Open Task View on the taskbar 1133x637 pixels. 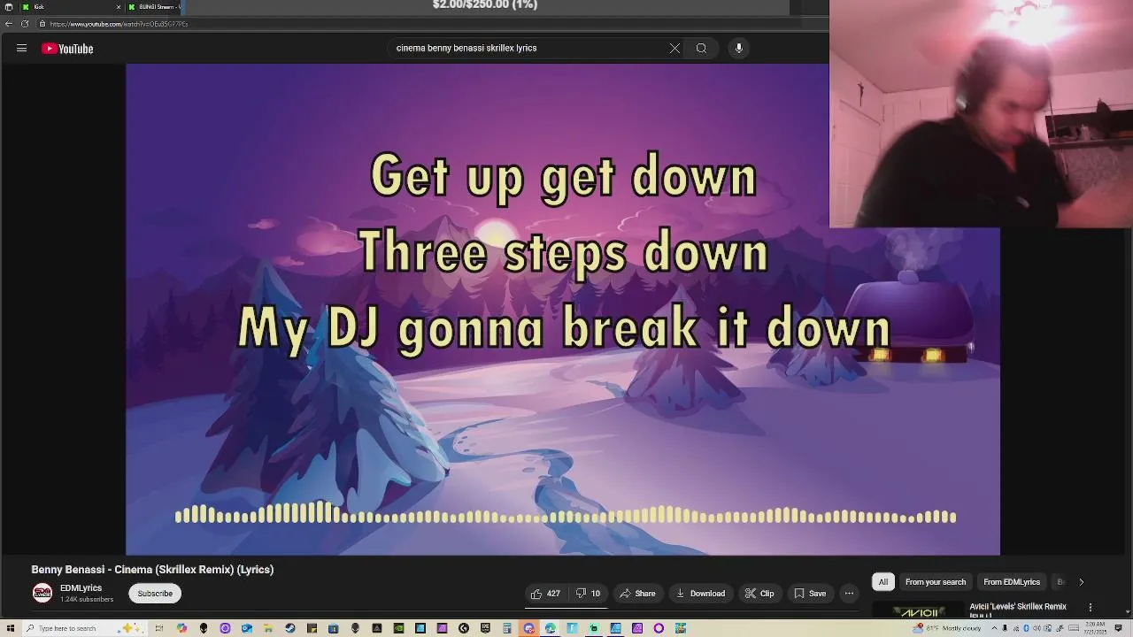(x=159, y=628)
